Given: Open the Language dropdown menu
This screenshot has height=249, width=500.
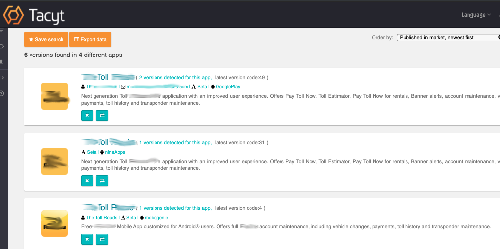Looking at the screenshot, I should (x=475, y=15).
